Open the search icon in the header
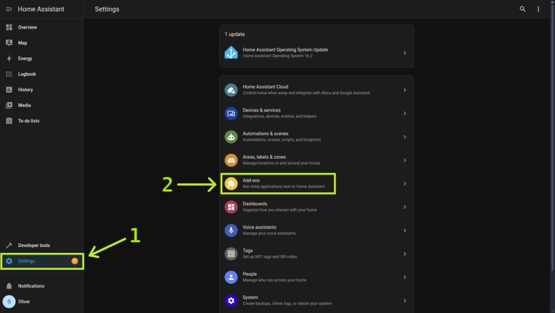Viewport: 555px width, 313px height. (522, 9)
